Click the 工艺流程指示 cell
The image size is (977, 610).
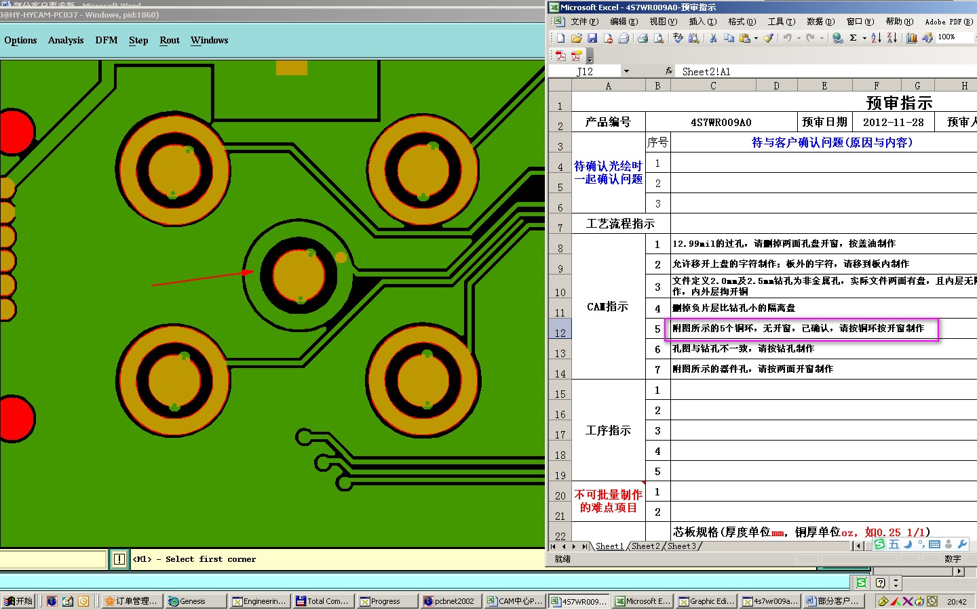621,224
